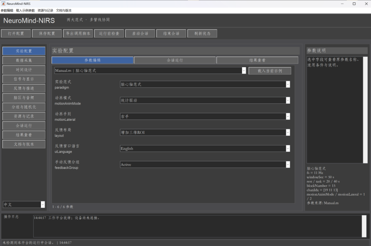Start a session with 启动会话
Viewport: 371px width, 246px height.
click(140, 34)
